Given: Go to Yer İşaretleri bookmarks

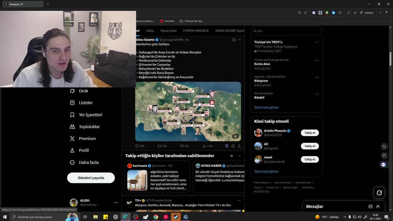Looking at the screenshot, I should 86,115.
